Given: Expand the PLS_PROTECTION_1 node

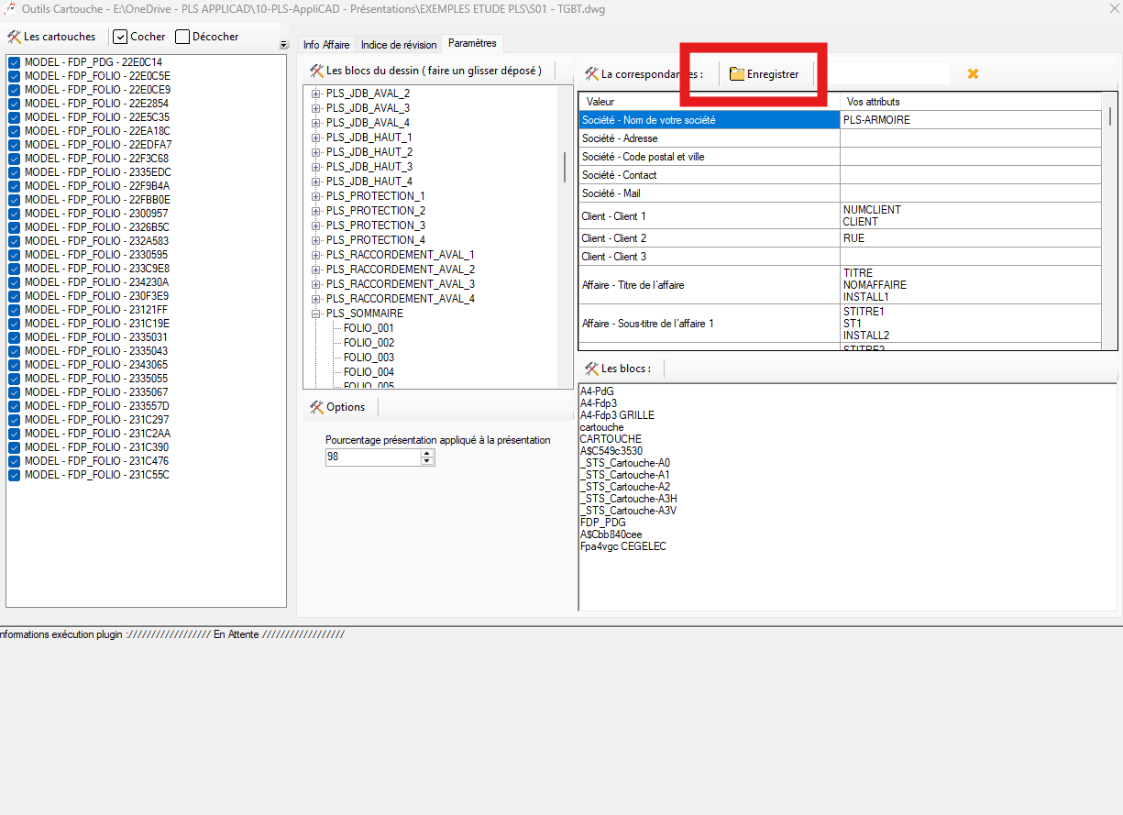Looking at the screenshot, I should click(316, 196).
